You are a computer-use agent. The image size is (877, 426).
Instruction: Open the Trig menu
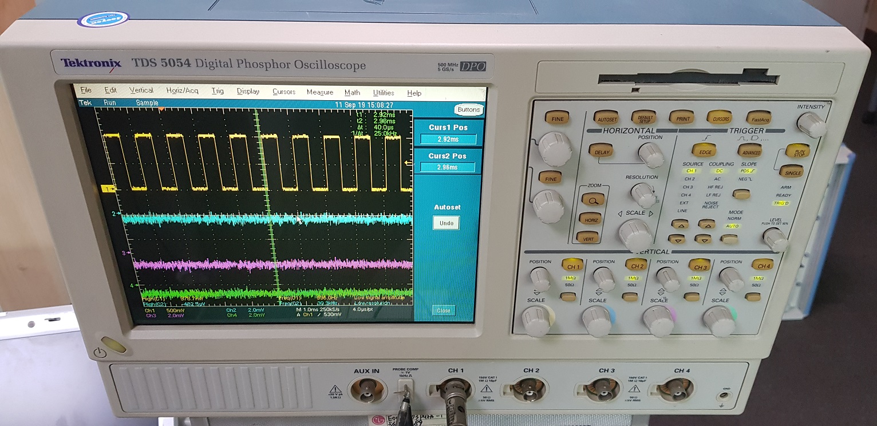218,91
